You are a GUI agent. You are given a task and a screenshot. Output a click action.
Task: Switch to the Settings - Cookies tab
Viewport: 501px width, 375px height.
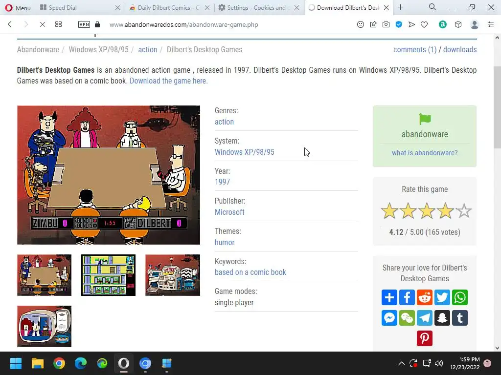pos(255,8)
